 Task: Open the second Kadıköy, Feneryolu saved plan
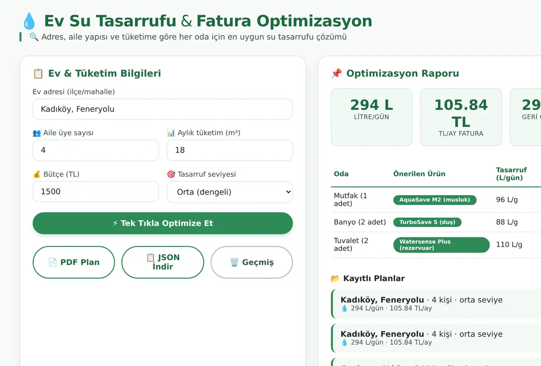coord(436,338)
